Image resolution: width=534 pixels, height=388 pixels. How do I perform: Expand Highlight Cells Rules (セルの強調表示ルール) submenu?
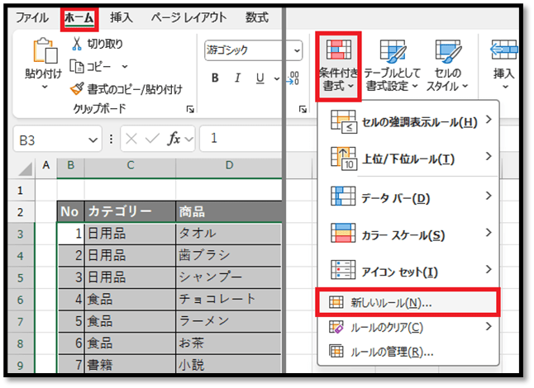[409, 122]
